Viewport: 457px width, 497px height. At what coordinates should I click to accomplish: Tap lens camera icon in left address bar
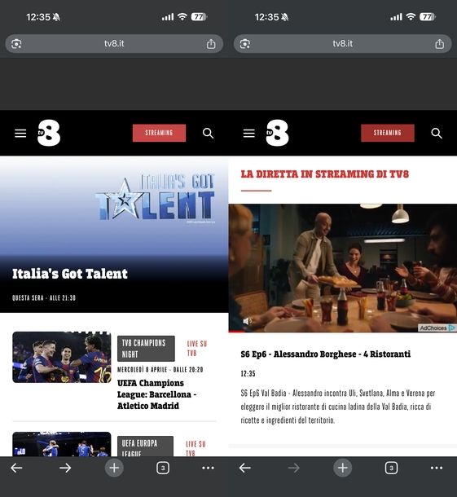pyautogui.click(x=16, y=44)
